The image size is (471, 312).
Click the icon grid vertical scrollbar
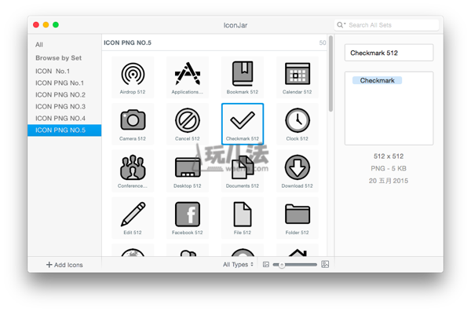[x=330, y=74]
